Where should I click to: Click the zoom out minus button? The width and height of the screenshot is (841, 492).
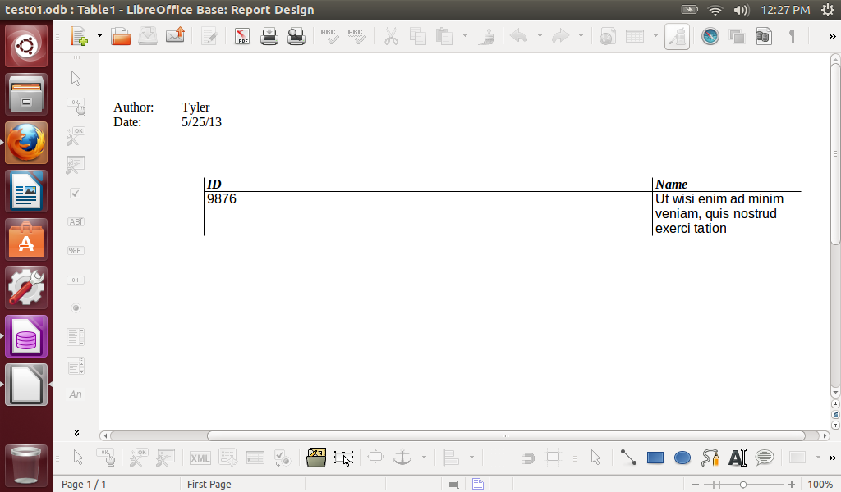tap(696, 485)
